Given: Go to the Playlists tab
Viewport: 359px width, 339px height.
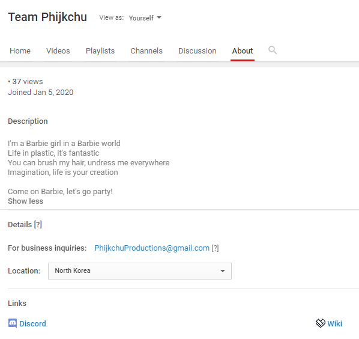Looking at the screenshot, I should (100, 51).
